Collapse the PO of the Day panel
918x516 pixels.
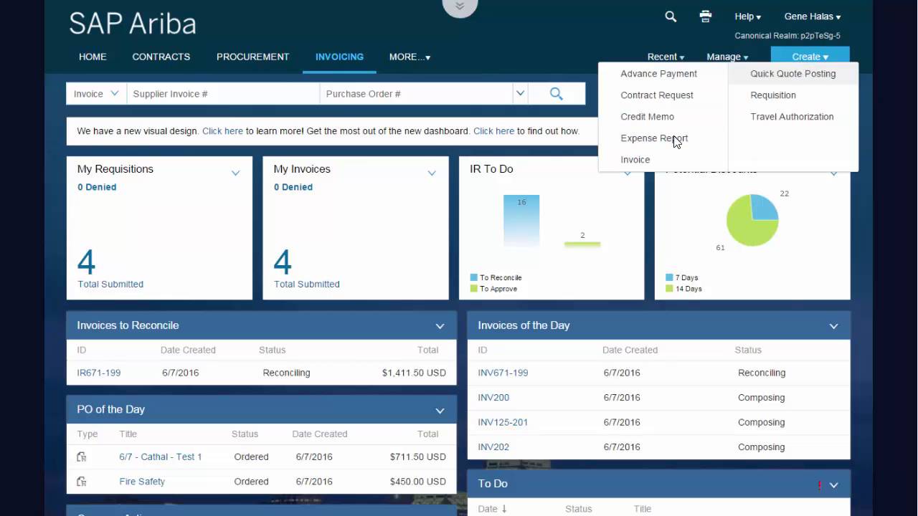coord(440,411)
